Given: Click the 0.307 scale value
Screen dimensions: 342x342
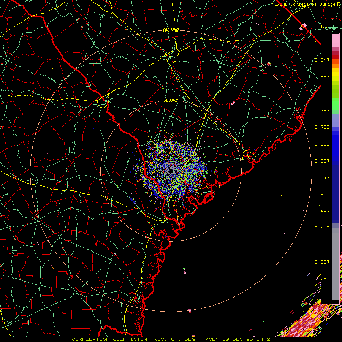Looking at the screenshot, I should tap(322, 262).
